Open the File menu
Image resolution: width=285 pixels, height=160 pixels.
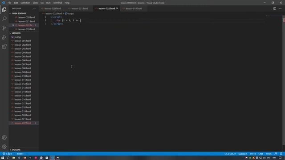point(9,3)
